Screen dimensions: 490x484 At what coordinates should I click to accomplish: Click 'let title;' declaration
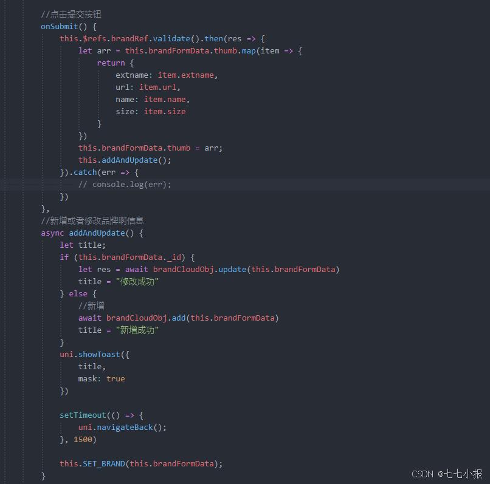[x=83, y=245]
